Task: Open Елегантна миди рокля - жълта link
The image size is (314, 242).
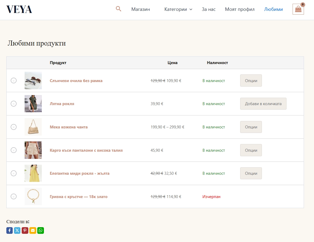Action: [x=80, y=173]
